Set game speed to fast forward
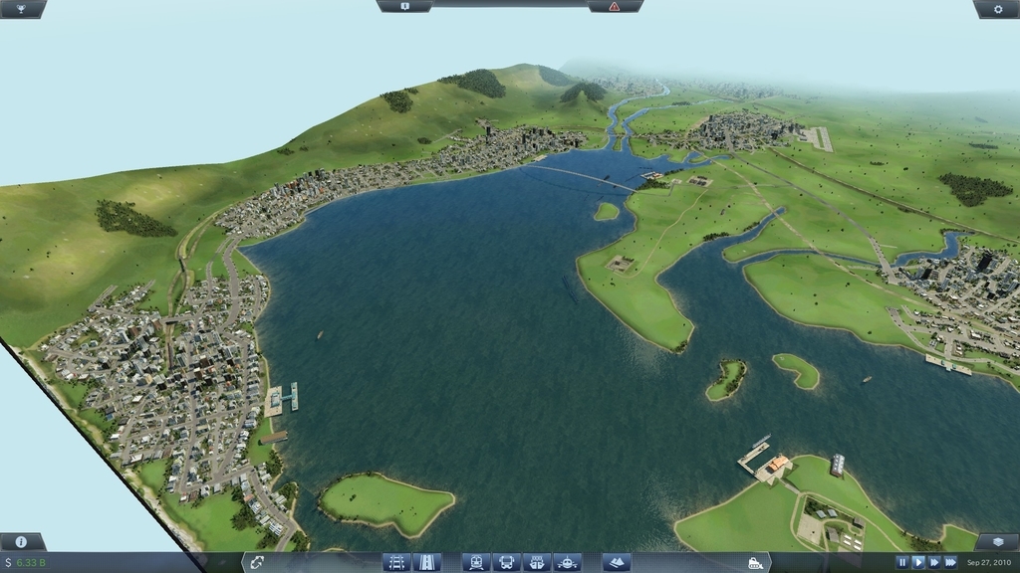 coord(934,563)
